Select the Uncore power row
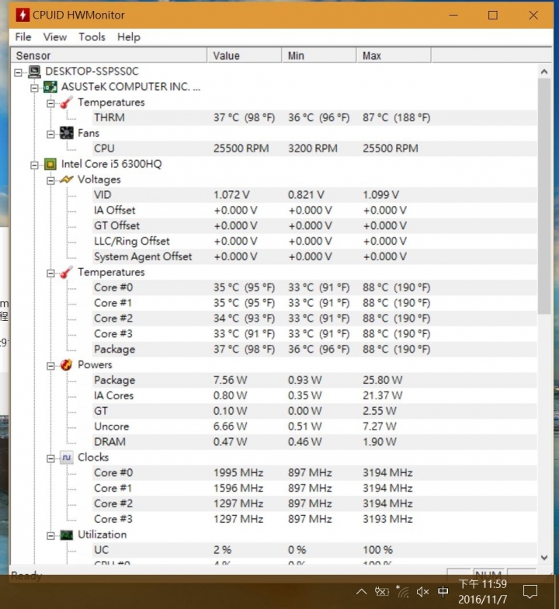 (x=314, y=426)
